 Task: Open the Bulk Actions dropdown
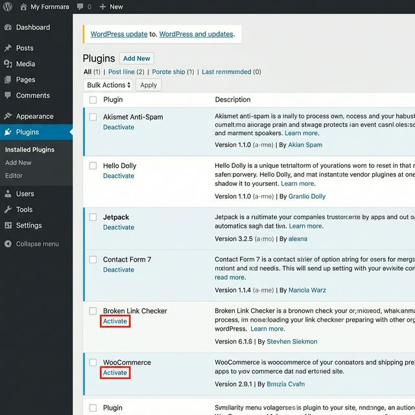coord(109,85)
